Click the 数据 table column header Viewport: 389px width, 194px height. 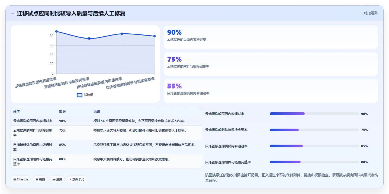62,112
